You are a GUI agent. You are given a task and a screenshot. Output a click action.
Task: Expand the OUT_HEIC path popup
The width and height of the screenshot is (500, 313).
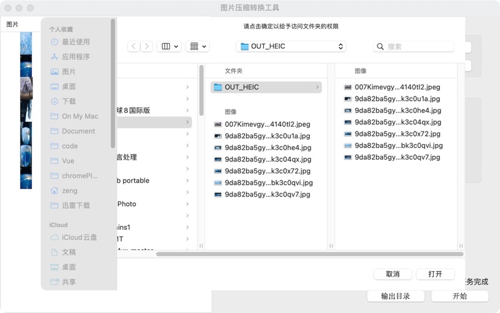pyautogui.click(x=291, y=46)
